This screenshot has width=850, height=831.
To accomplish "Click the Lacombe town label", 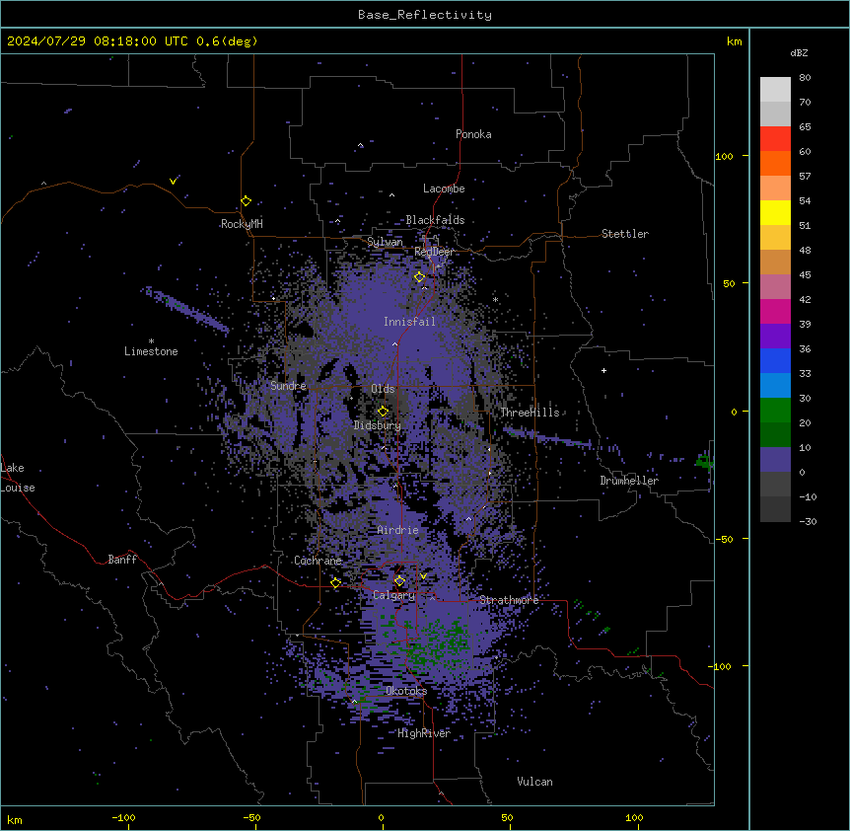I will point(444,189).
